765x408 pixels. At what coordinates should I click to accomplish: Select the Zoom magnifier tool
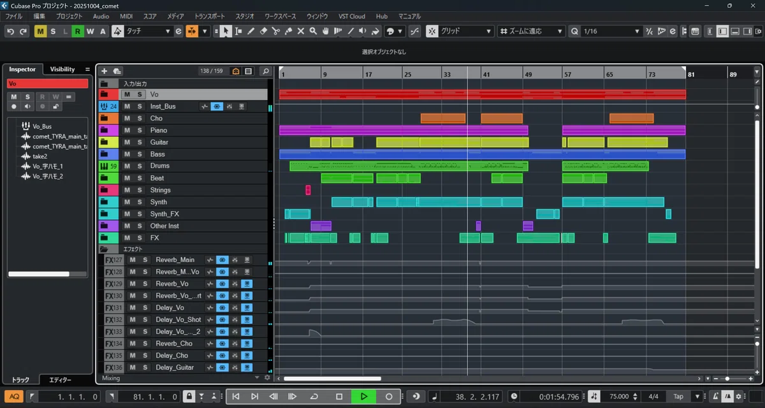313,31
